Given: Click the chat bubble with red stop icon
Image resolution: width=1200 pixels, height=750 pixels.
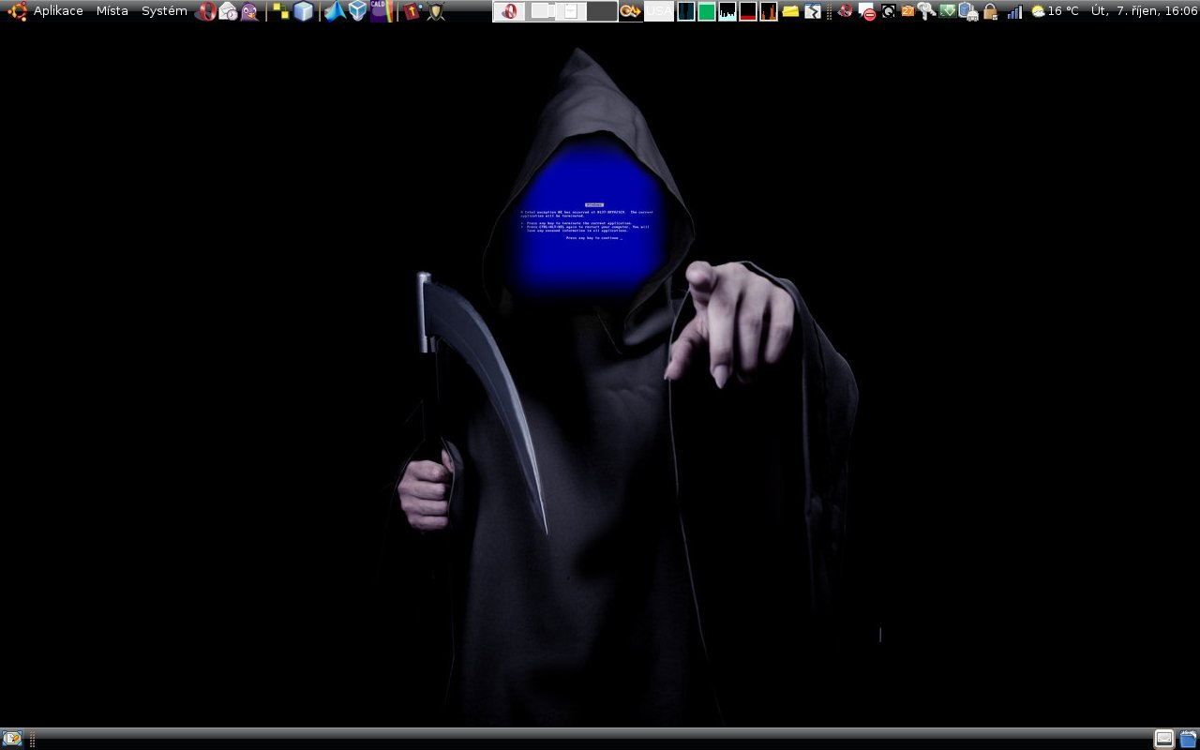Looking at the screenshot, I should point(867,12).
